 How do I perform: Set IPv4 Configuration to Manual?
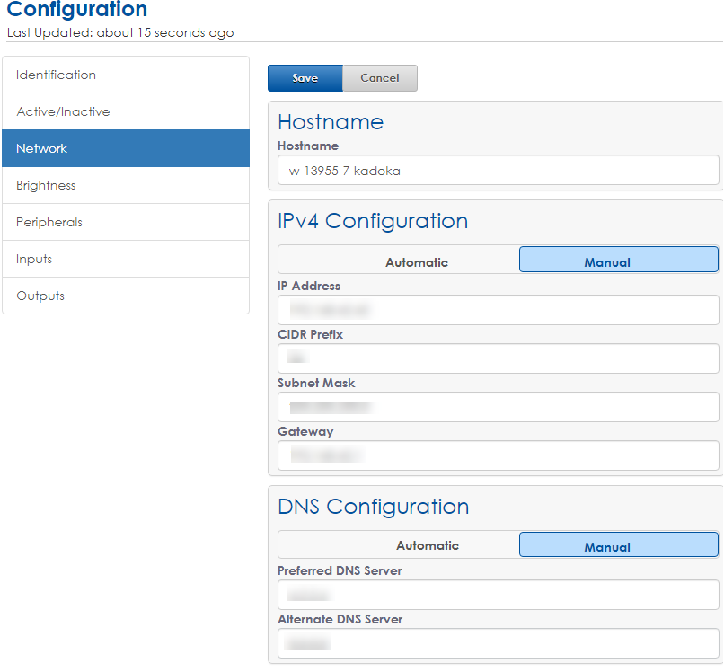[x=618, y=261]
